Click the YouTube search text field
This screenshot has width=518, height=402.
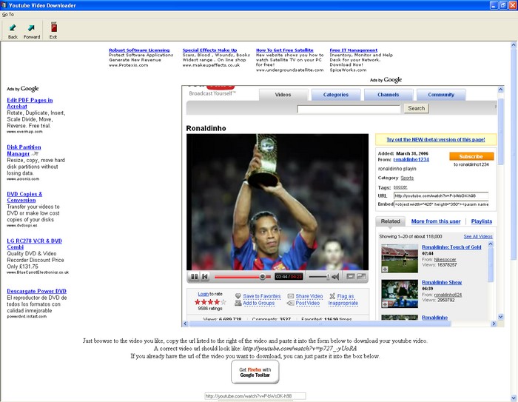click(349, 109)
